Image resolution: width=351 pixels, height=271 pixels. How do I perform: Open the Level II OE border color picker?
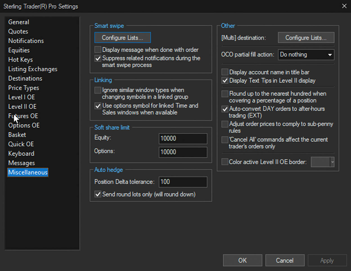pyautogui.click(x=323, y=162)
